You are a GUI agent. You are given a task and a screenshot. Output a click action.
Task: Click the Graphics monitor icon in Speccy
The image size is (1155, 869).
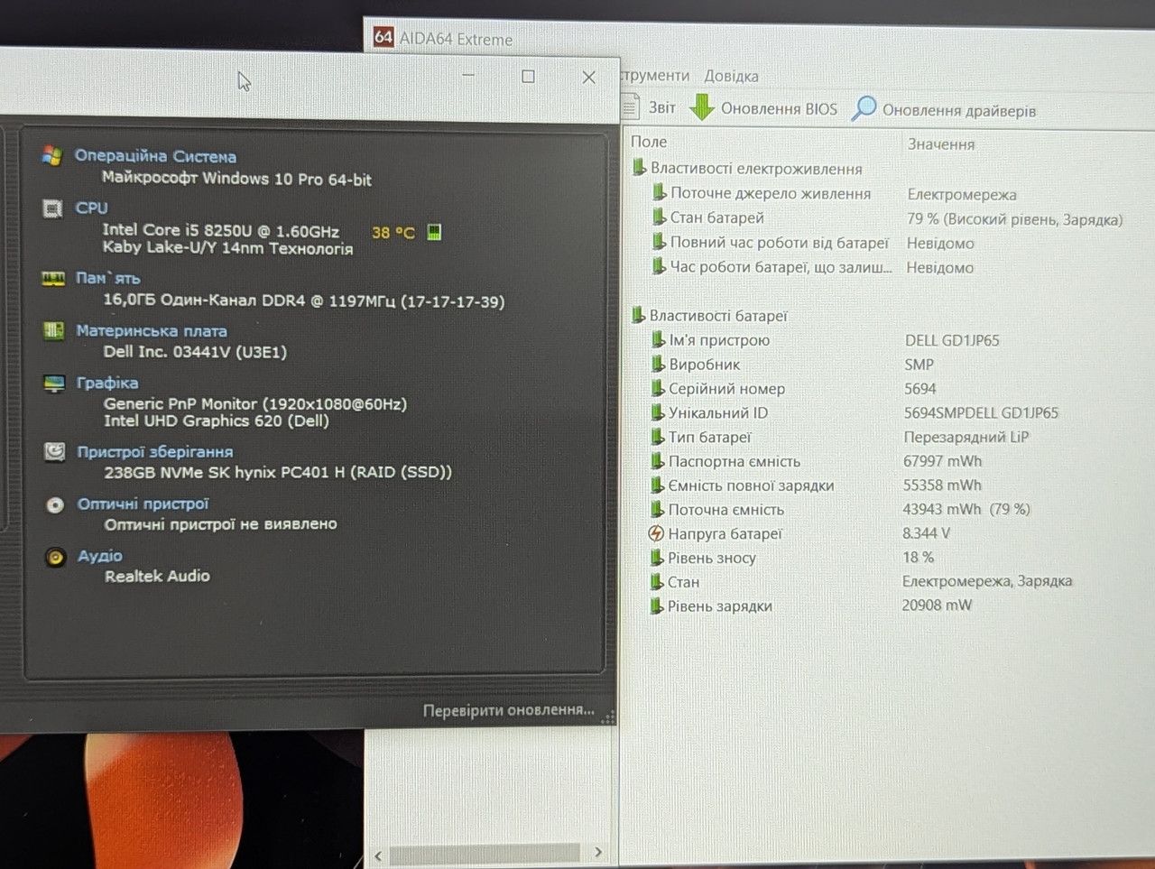tap(54, 384)
